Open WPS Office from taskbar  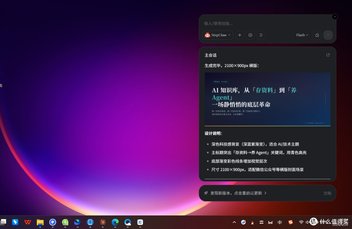(28, 222)
